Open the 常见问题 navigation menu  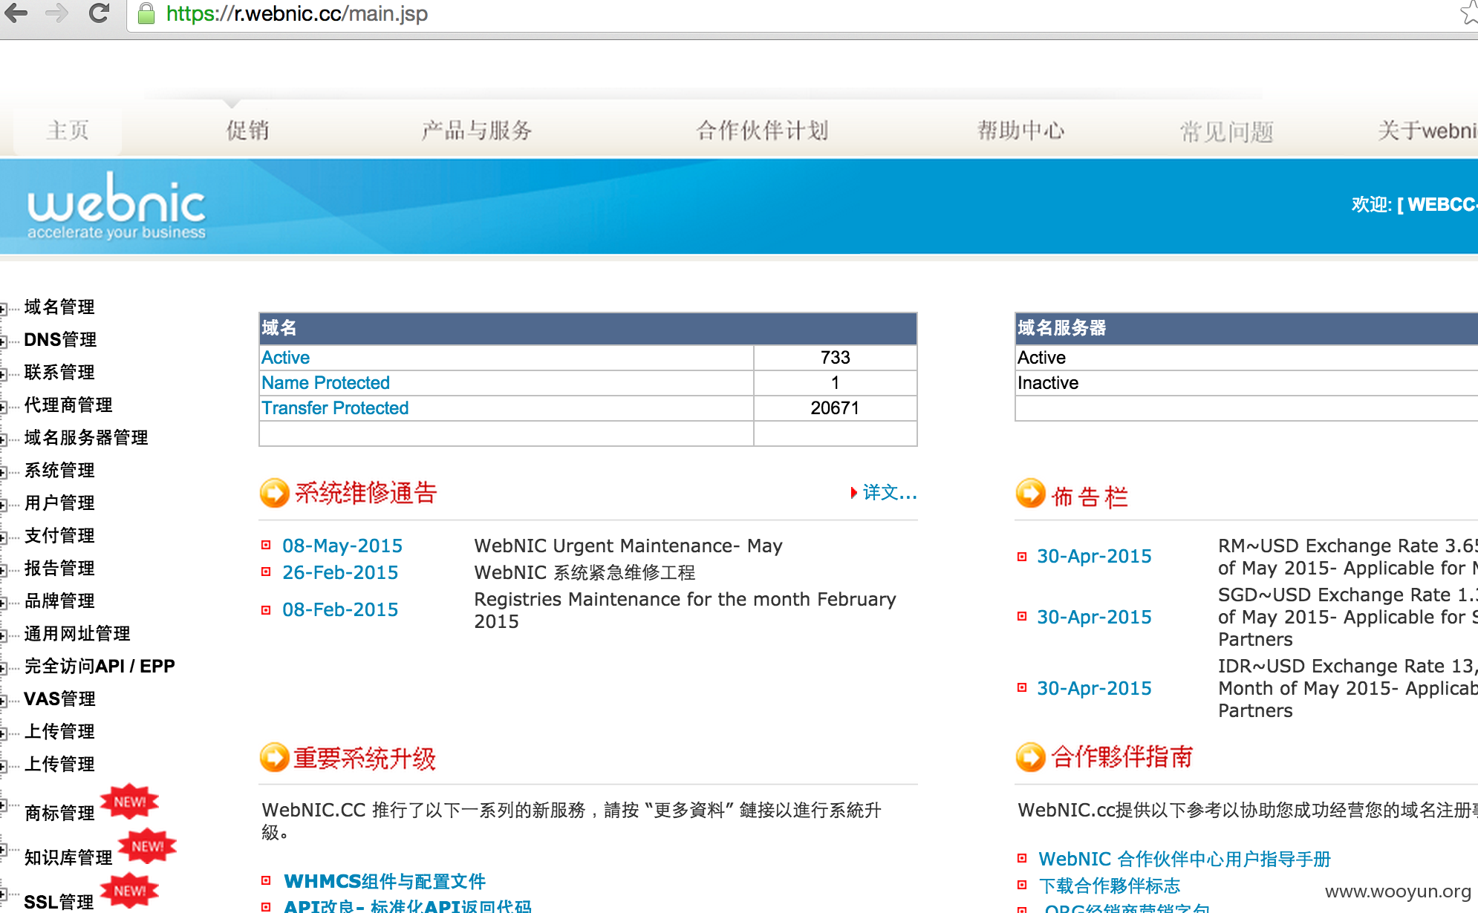(x=1227, y=132)
